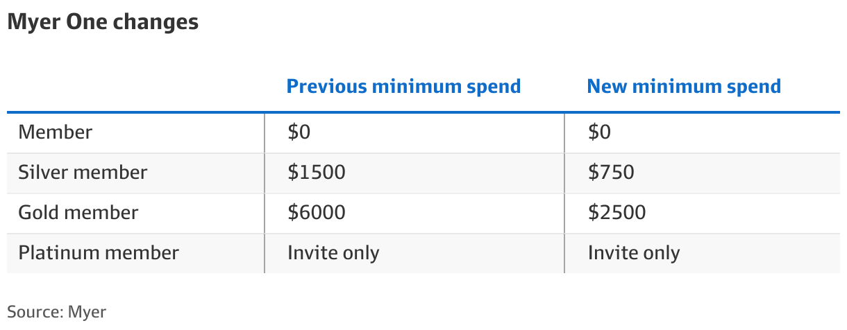
Task: Click the Myer One changes title
Action: coord(103,22)
